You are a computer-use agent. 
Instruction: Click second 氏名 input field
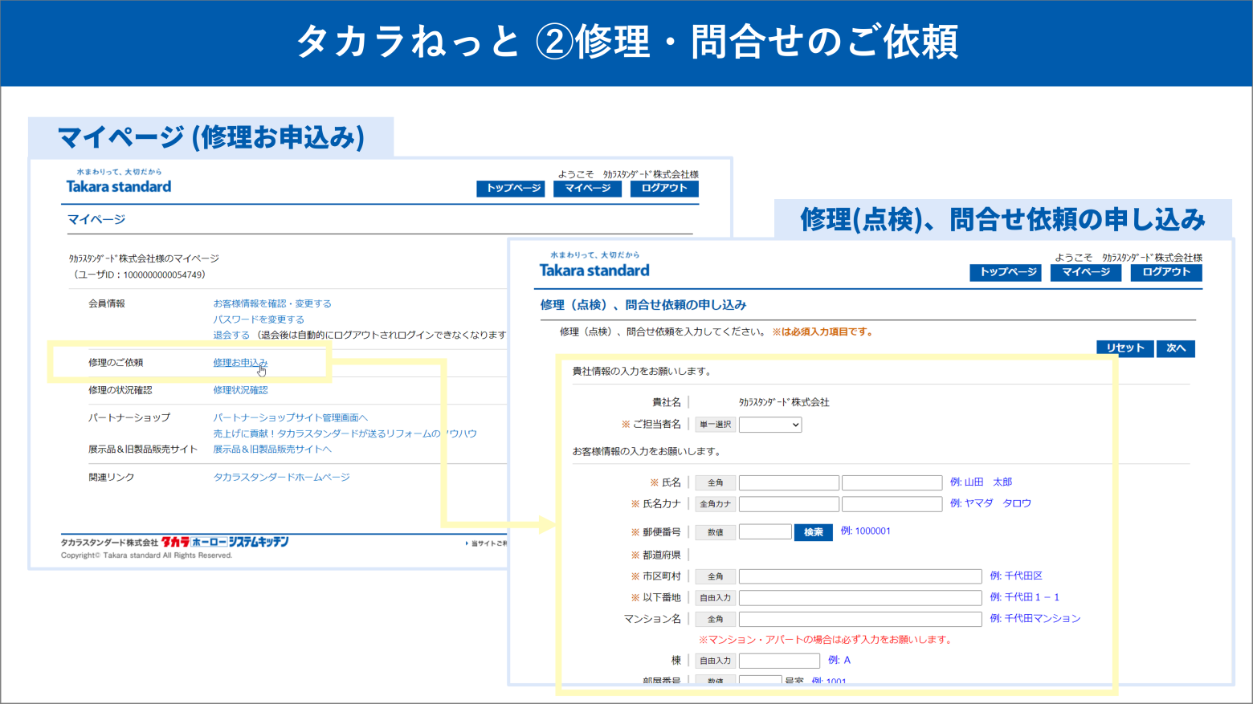(892, 482)
